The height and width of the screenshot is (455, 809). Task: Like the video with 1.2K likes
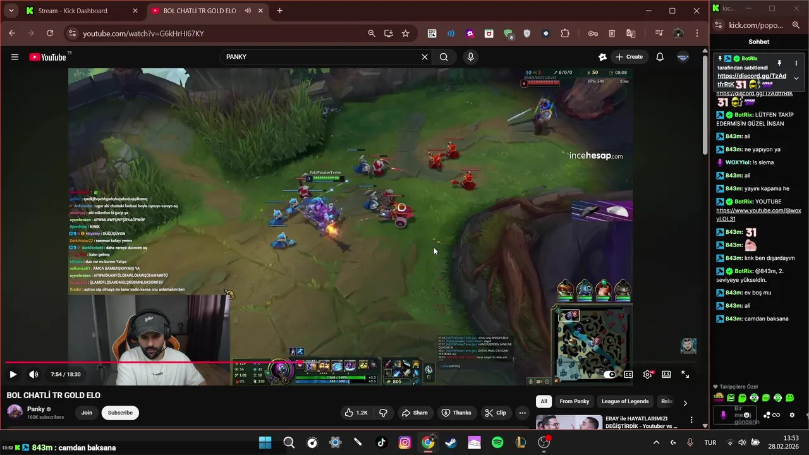pos(356,413)
